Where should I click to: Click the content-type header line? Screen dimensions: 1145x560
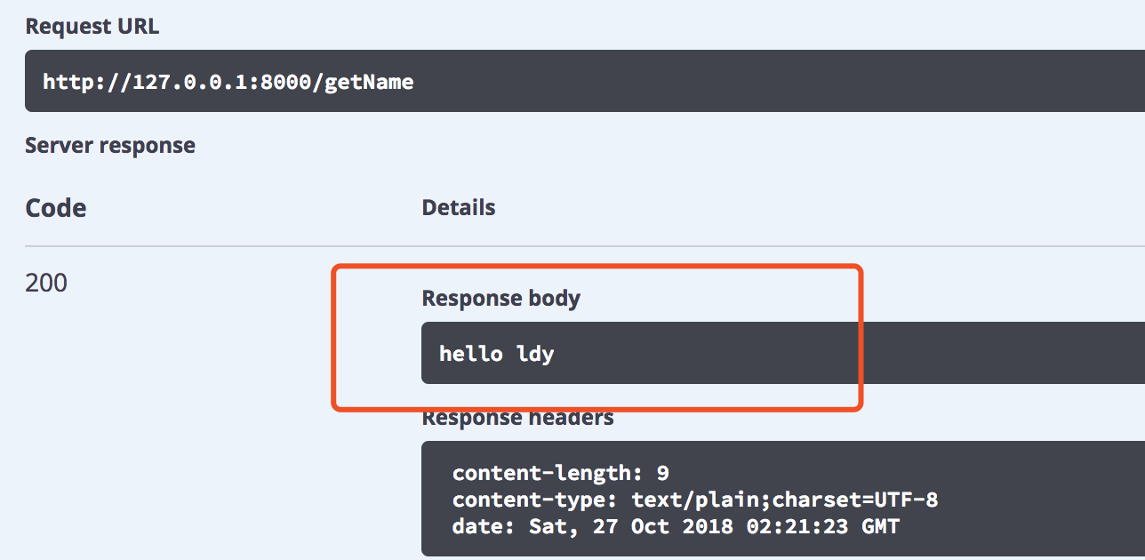[695, 500]
